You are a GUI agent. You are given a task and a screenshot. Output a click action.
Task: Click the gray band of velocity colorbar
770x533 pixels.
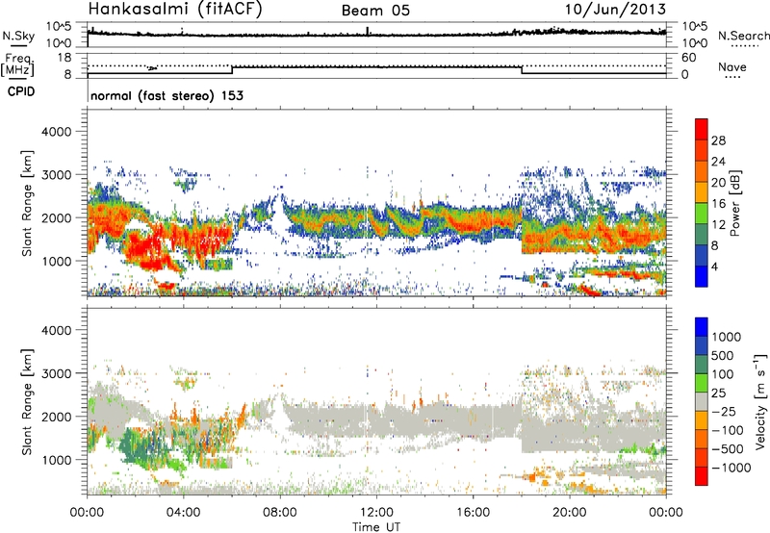click(702, 401)
